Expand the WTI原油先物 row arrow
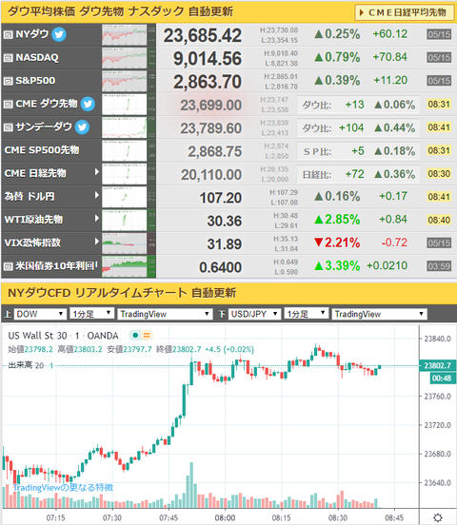Image resolution: width=457 pixels, height=525 pixels. [96, 219]
